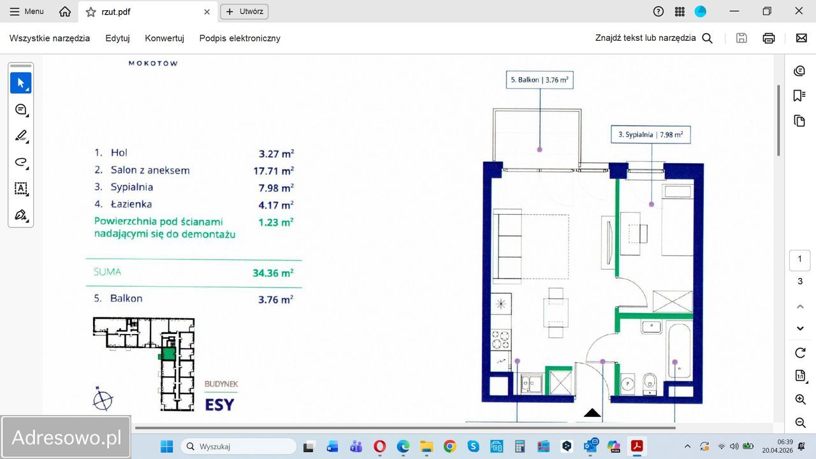Screen dimensions: 816x459
Task: Zoom in on the document
Action: point(800,399)
